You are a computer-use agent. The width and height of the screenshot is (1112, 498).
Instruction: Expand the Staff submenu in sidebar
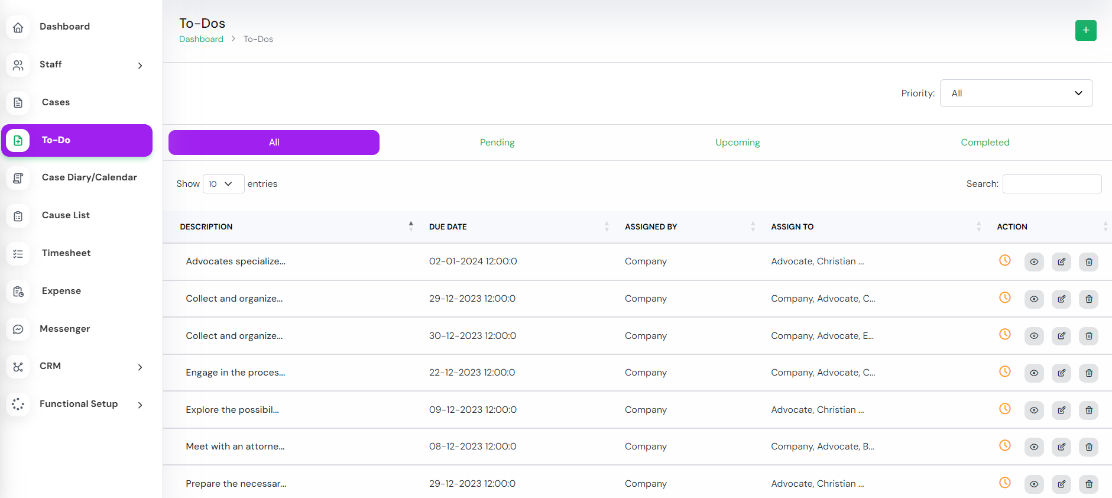click(x=140, y=65)
